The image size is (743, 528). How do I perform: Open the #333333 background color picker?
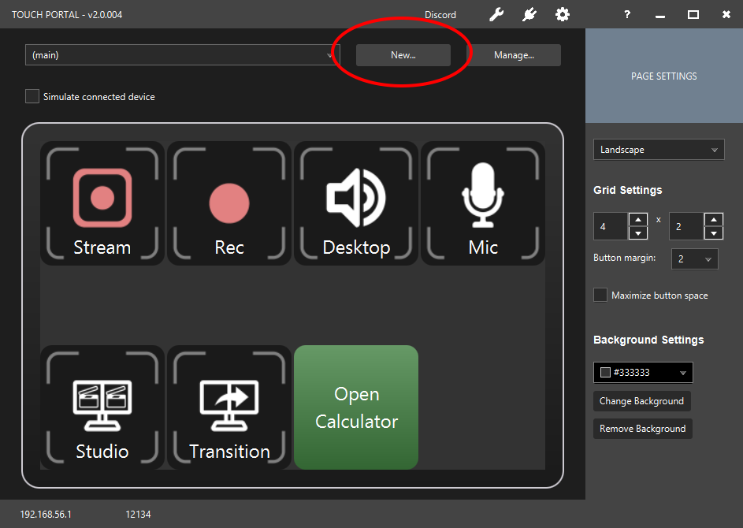click(x=642, y=373)
